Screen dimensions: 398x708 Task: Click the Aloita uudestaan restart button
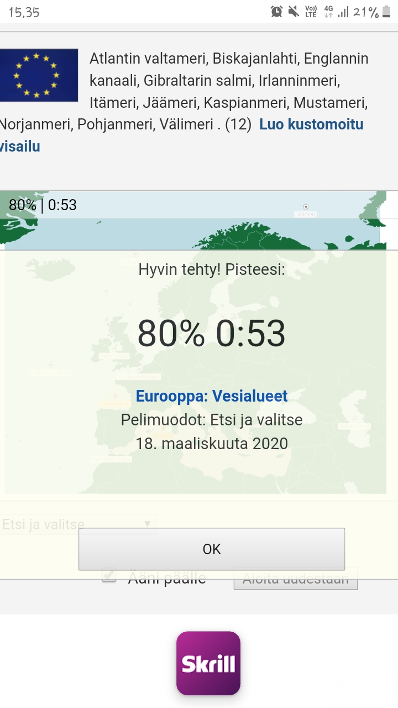pos(295,580)
